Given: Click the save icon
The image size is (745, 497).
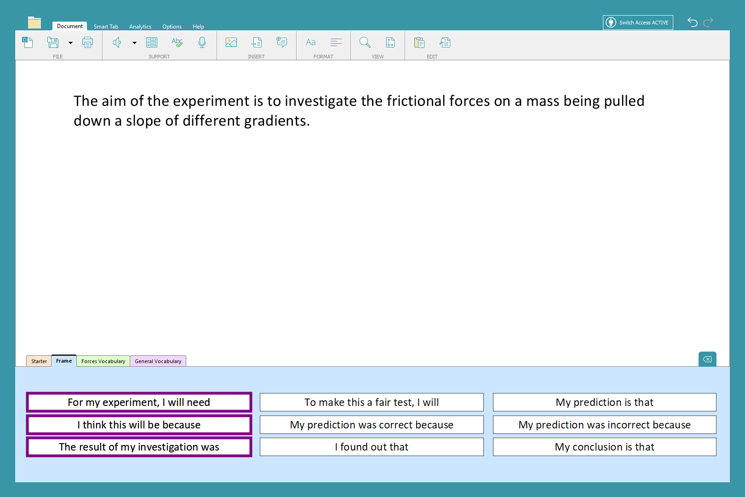Looking at the screenshot, I should [53, 43].
